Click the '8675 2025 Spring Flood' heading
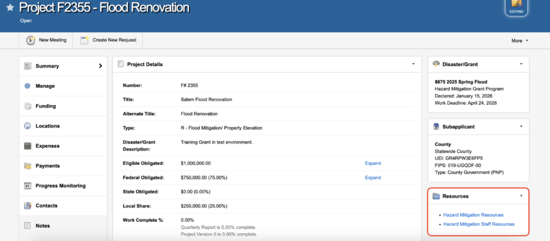This screenshot has width=550, height=241. pos(461,82)
